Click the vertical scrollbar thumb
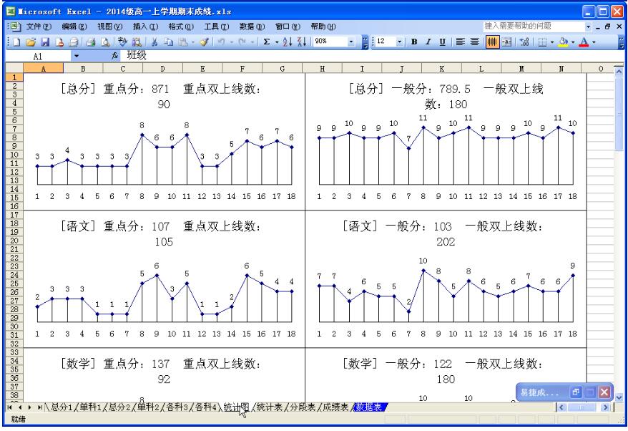Viewport: 628px width, 431px height. 619,115
